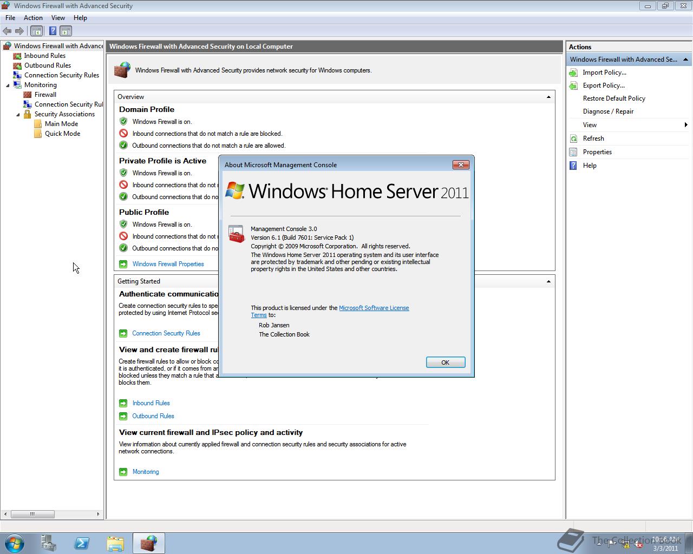This screenshot has width=693, height=554.
Task: Click the blue Help toolbar icon
Action: [53, 31]
